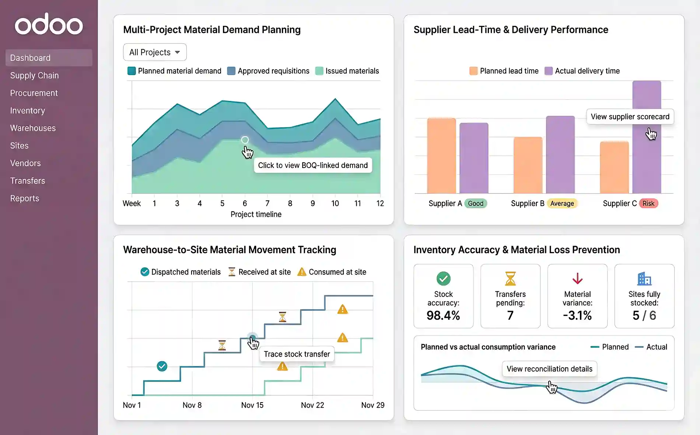Viewport: 700px width, 435px height.
Task: Click the Odoo logo in the sidebar
Action: (x=49, y=24)
